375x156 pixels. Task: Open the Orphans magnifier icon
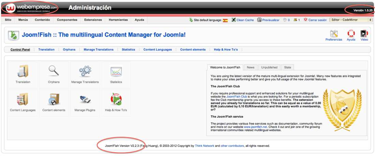pyautogui.click(x=54, y=71)
